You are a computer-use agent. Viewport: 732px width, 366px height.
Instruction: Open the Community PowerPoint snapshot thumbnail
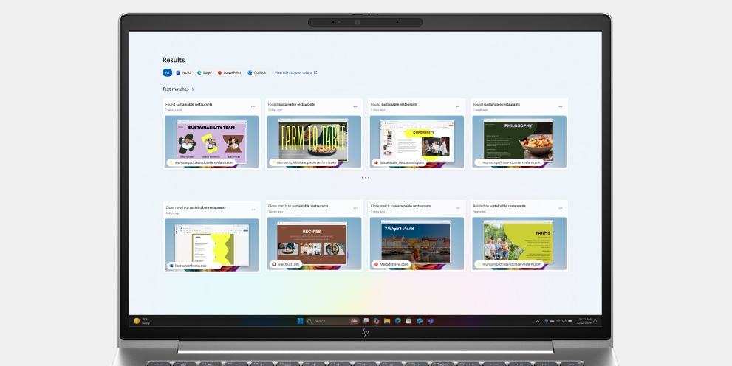click(x=417, y=142)
